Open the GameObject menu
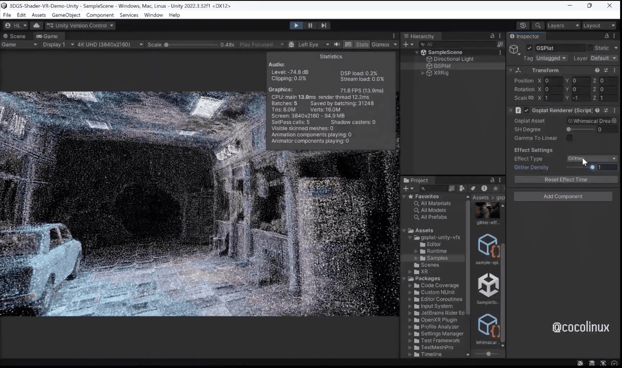622x368 pixels. (x=66, y=15)
